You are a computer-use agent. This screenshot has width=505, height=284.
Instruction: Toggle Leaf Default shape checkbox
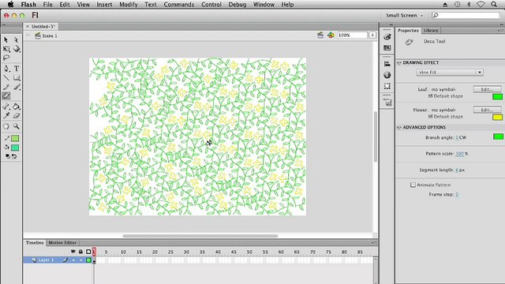tap(430, 96)
